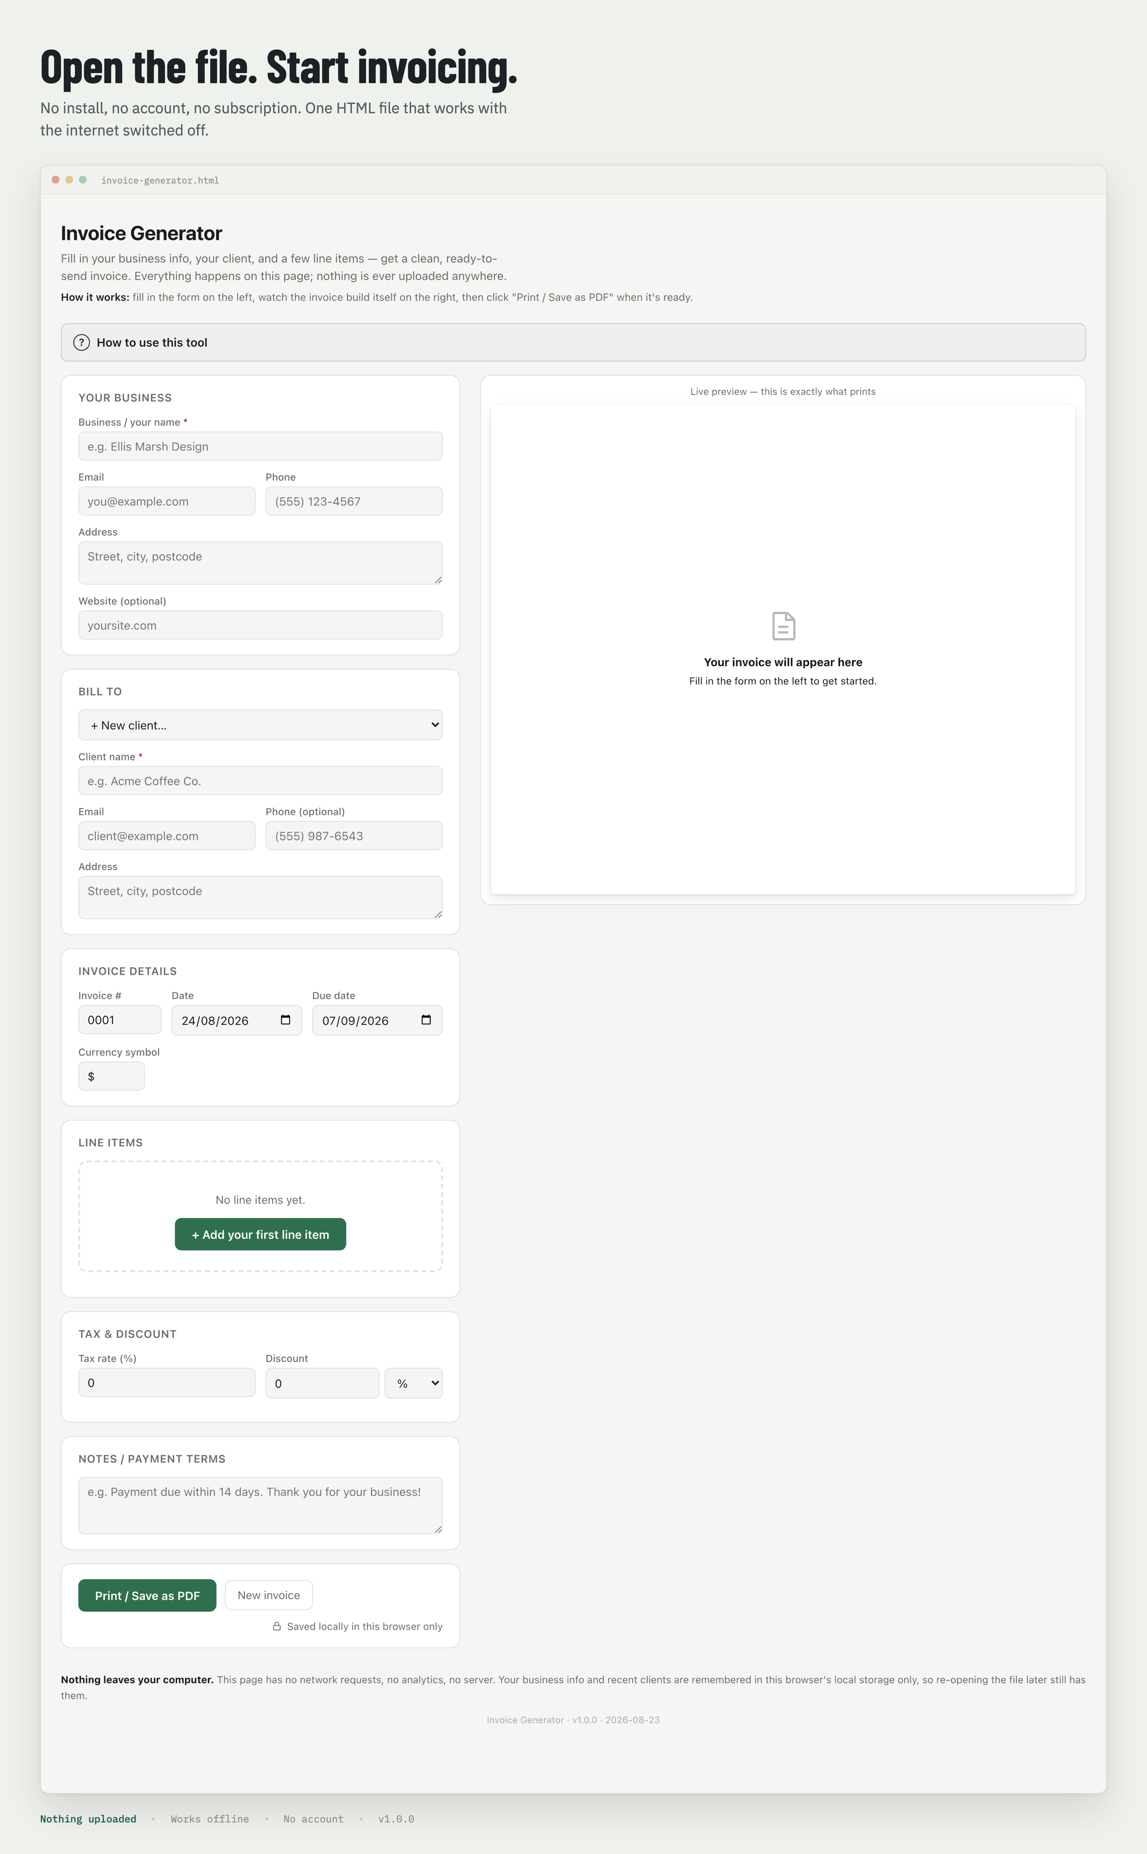Focus the Bill To address textarea

click(x=260, y=897)
